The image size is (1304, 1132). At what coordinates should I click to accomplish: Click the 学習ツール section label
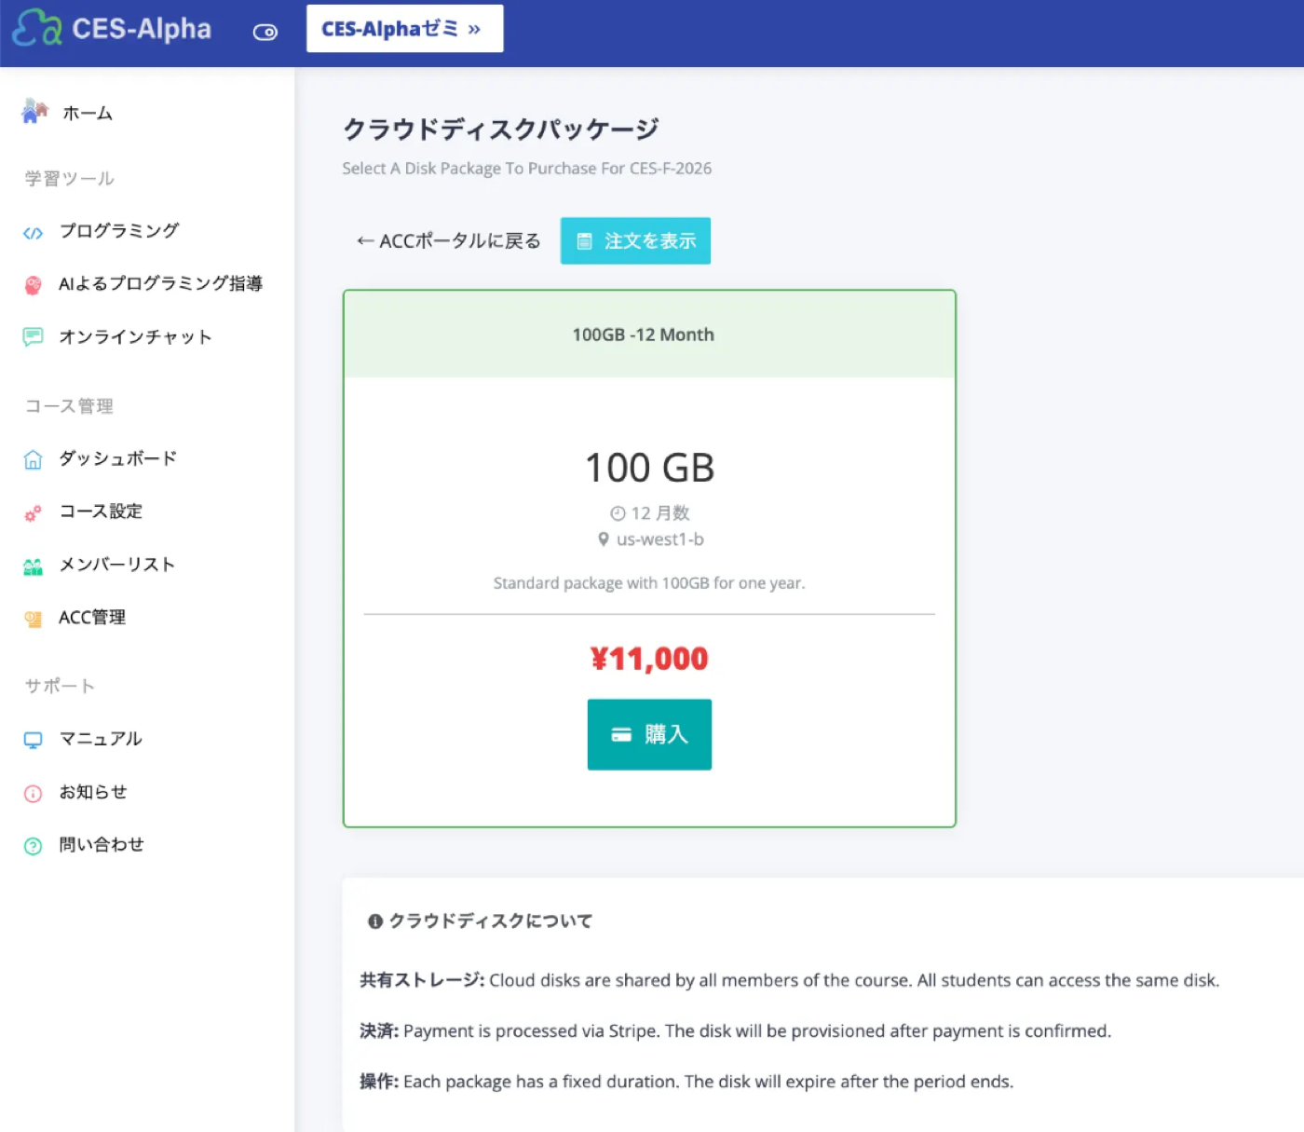(x=70, y=178)
